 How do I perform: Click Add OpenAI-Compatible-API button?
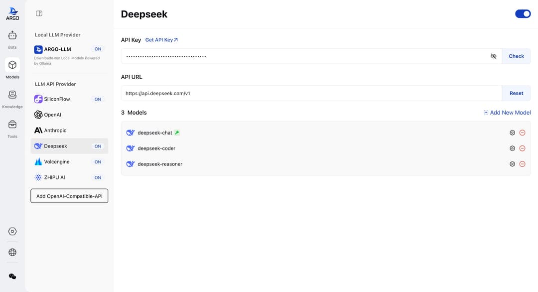[x=69, y=196]
